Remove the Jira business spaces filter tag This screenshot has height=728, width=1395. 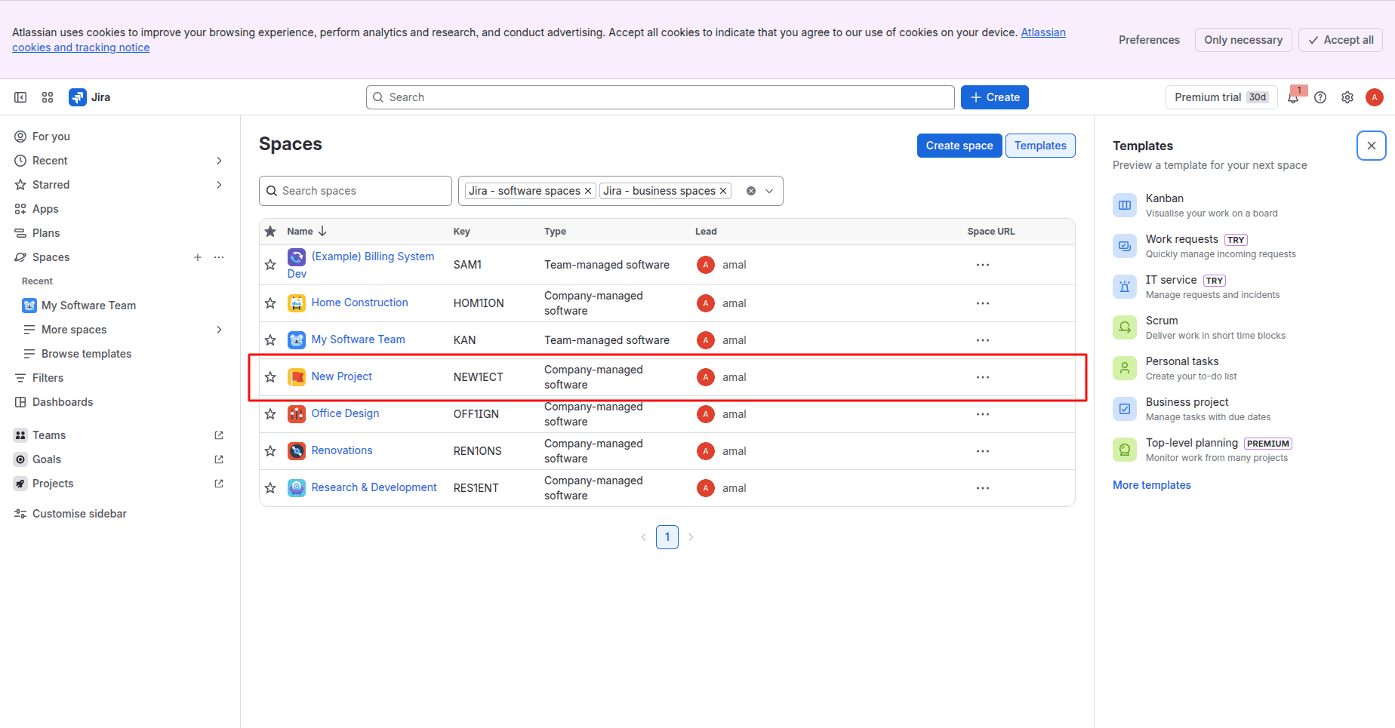[723, 191]
